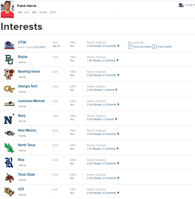Open recruiter Frank Scelfo's profile link
Screen dimensions: 195x199
point(164,47)
